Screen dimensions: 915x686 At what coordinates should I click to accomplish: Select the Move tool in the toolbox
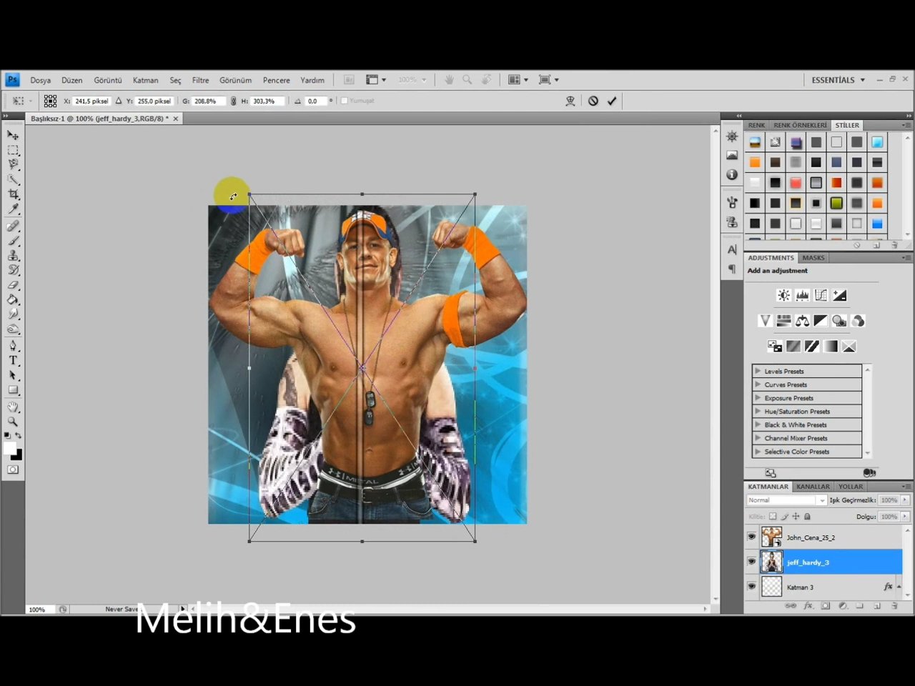(13, 135)
